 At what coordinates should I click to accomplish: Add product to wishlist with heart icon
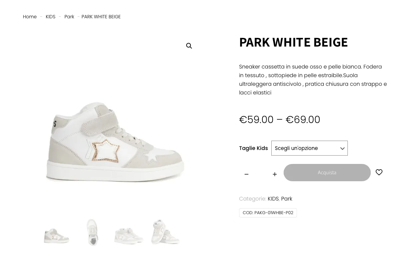pyautogui.click(x=379, y=172)
